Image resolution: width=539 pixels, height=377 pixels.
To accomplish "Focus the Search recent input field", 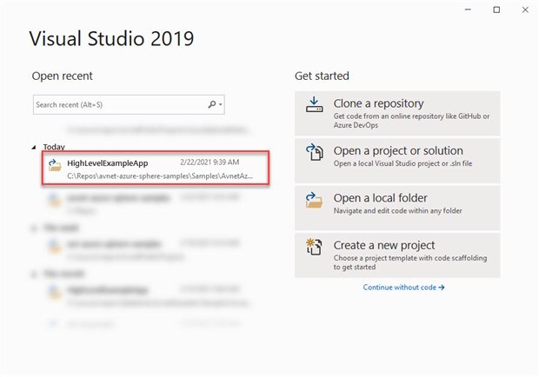I will coord(117,105).
